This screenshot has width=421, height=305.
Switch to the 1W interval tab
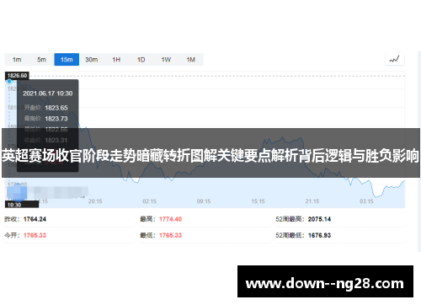[166, 60]
